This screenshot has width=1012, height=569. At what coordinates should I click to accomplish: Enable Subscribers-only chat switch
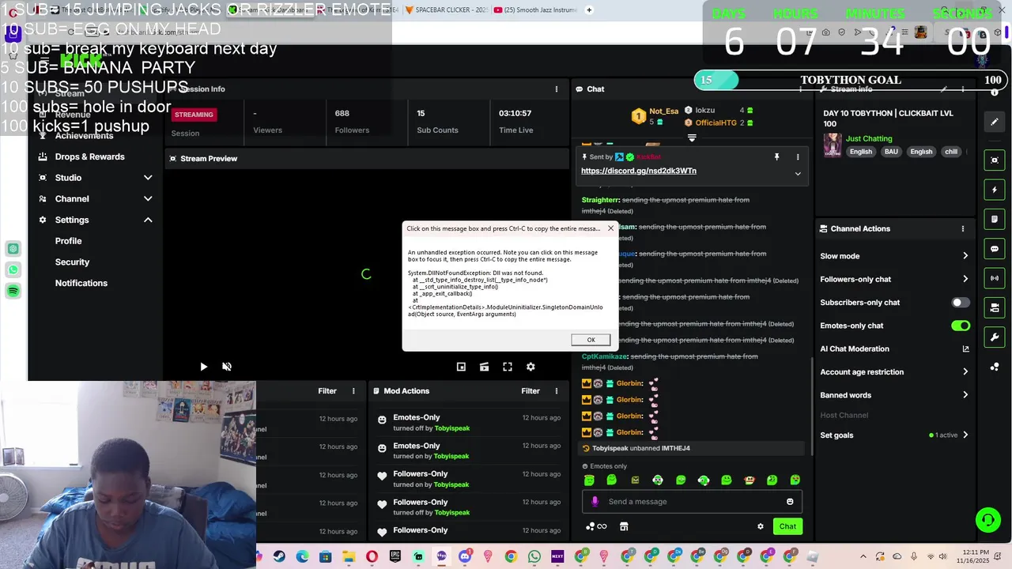point(961,303)
